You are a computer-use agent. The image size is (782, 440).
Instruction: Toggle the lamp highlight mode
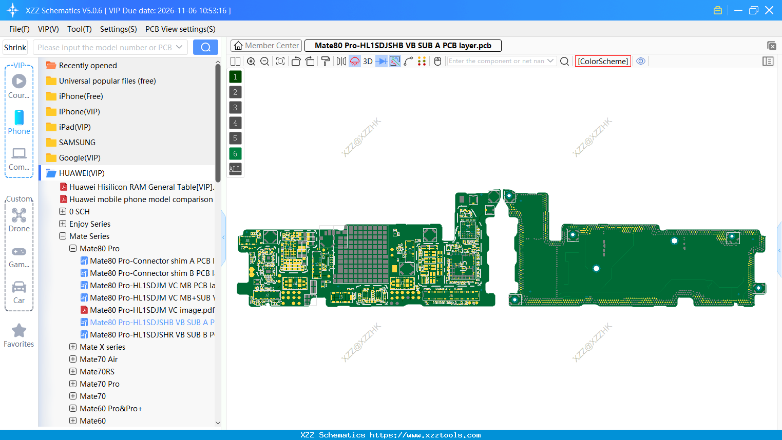(x=354, y=61)
